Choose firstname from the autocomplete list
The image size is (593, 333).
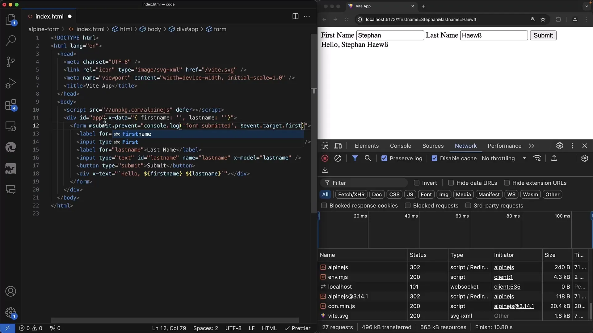(x=208, y=134)
